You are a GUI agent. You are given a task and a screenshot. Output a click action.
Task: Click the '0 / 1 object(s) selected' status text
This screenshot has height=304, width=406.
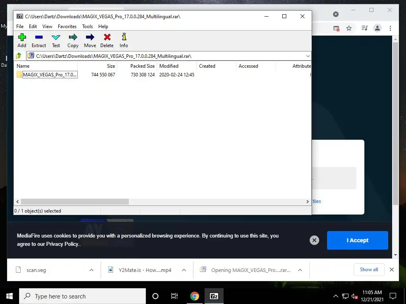(x=38, y=211)
